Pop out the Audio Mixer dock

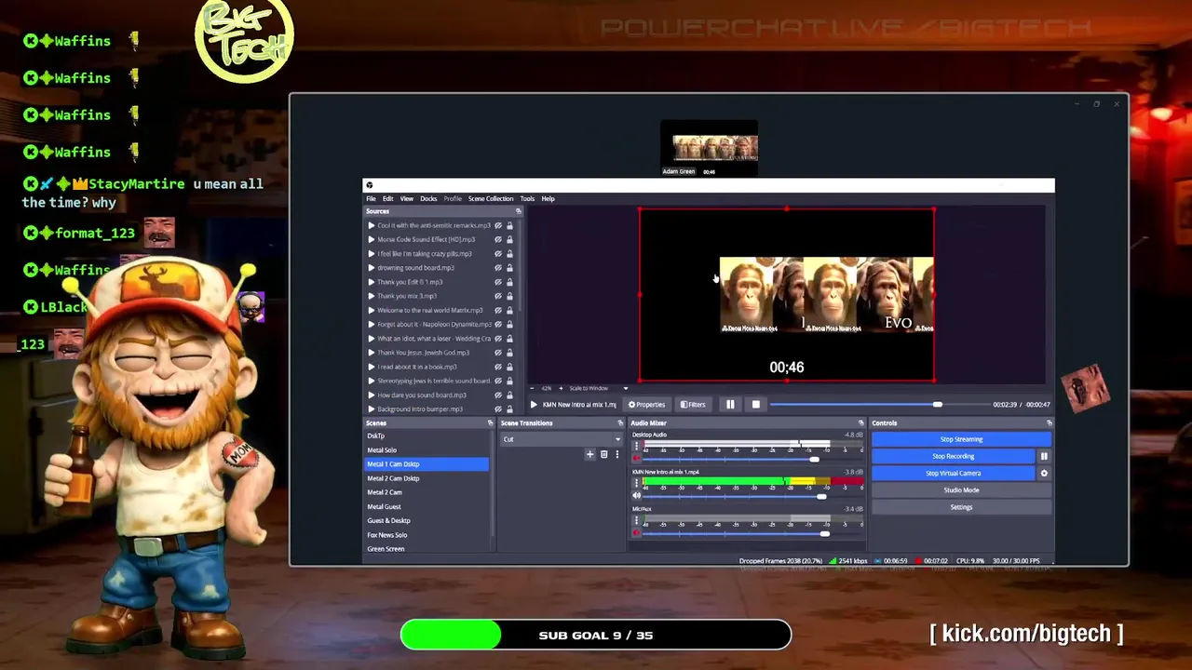[x=860, y=423]
